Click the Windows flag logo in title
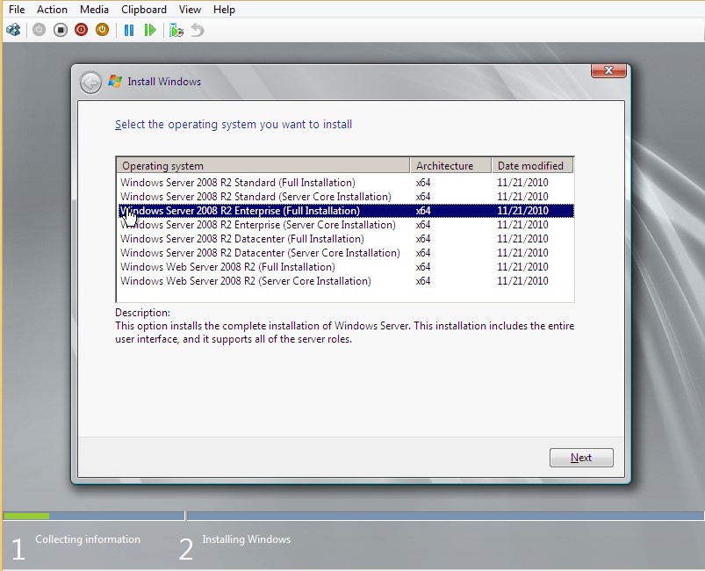Viewport: 705px width, 571px height. [x=115, y=82]
